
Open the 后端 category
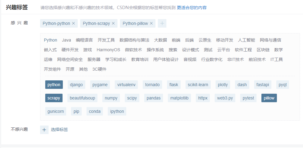189,40
